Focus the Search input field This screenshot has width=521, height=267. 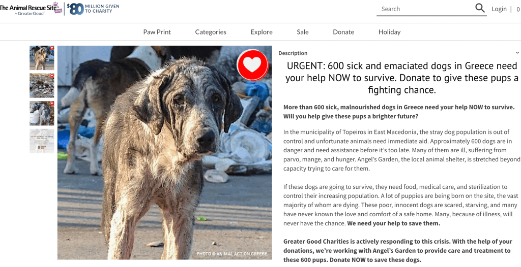(425, 9)
